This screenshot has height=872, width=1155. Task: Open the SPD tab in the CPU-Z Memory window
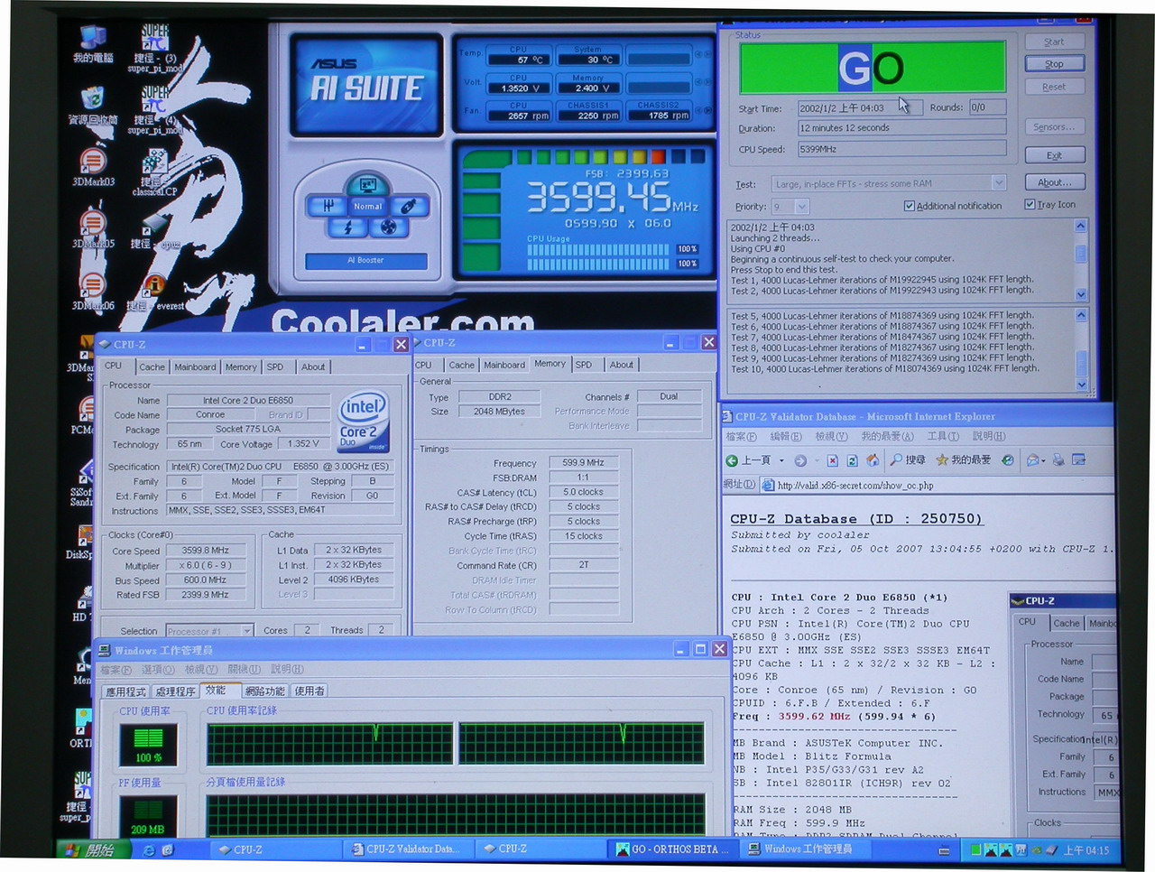[x=584, y=365]
